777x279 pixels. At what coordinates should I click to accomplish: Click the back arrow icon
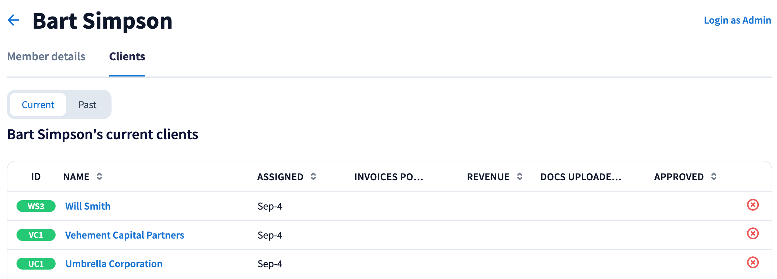point(13,20)
